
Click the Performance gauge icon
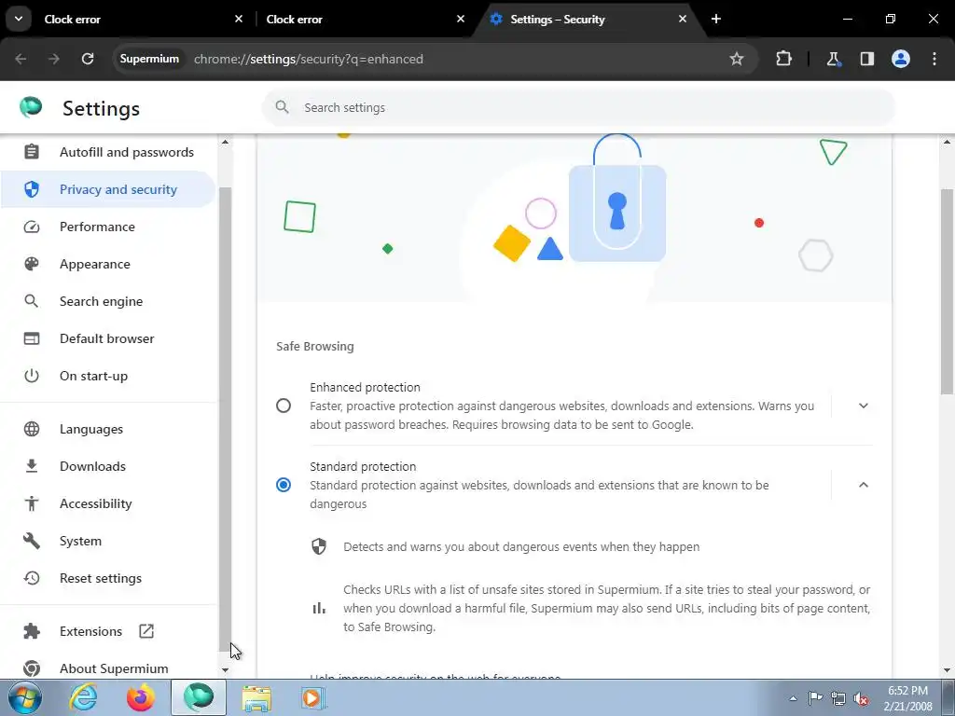click(32, 227)
